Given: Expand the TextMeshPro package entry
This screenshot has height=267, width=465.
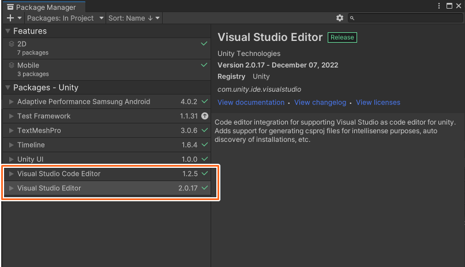Looking at the screenshot, I should tap(11, 130).
